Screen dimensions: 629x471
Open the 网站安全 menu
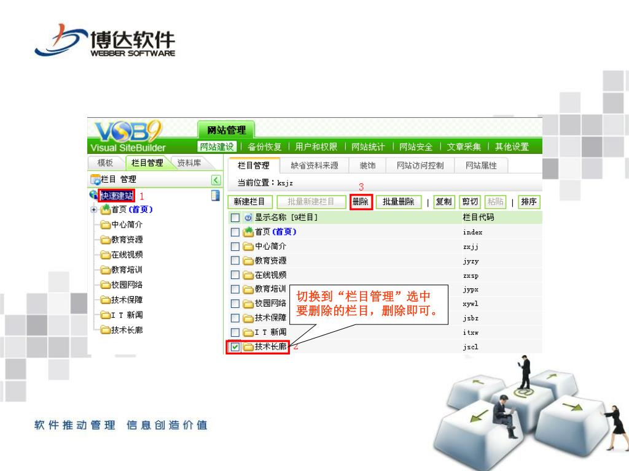(x=416, y=147)
